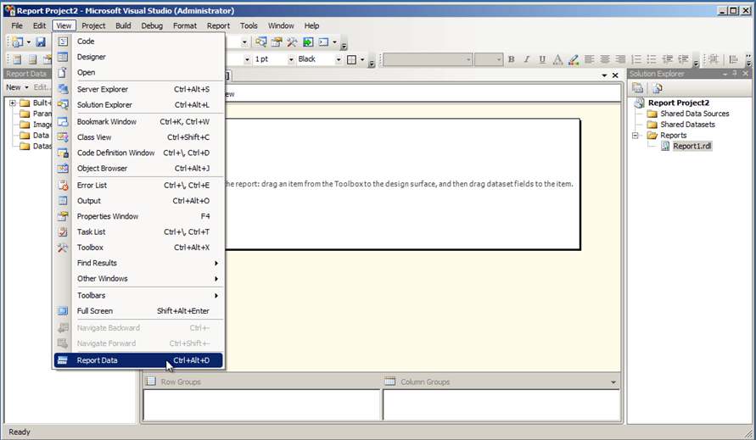Image resolution: width=756 pixels, height=440 pixels.
Task: Click the New Project toolbar icon
Action: [x=17, y=42]
